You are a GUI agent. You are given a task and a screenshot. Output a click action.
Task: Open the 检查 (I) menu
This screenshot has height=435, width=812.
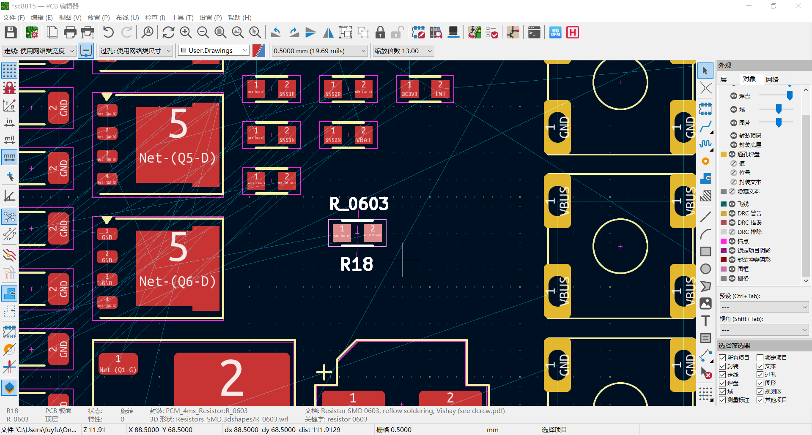(x=155, y=17)
